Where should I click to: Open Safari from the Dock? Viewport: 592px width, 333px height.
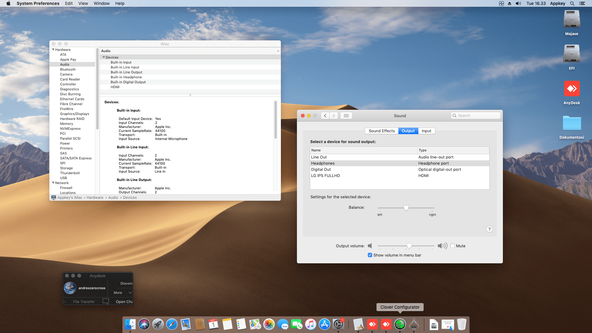(172, 324)
